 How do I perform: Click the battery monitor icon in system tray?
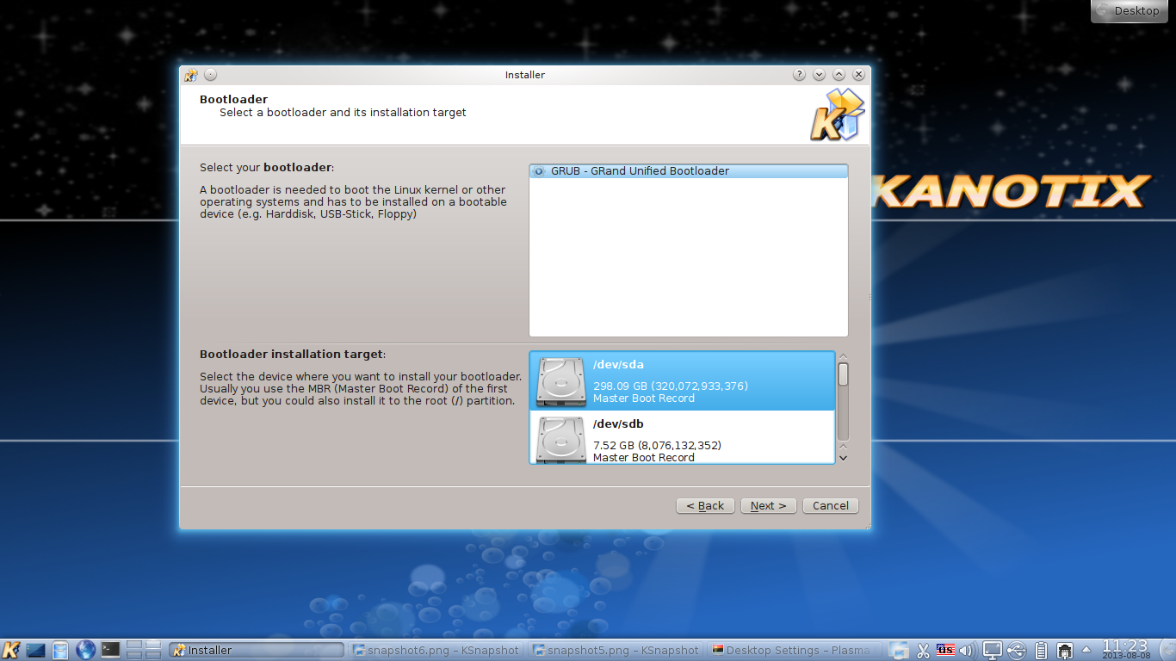(x=1040, y=650)
